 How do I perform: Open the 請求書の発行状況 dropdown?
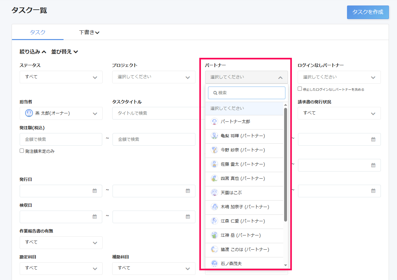coord(339,113)
